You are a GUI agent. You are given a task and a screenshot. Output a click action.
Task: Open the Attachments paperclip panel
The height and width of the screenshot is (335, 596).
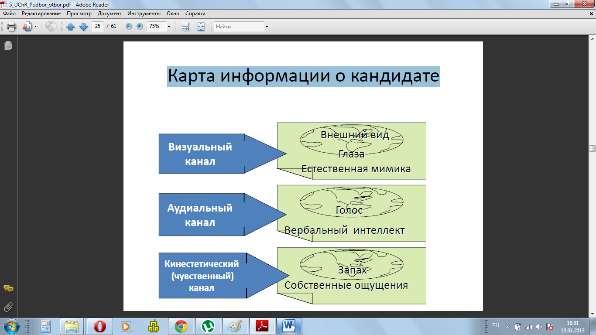pos(8,307)
